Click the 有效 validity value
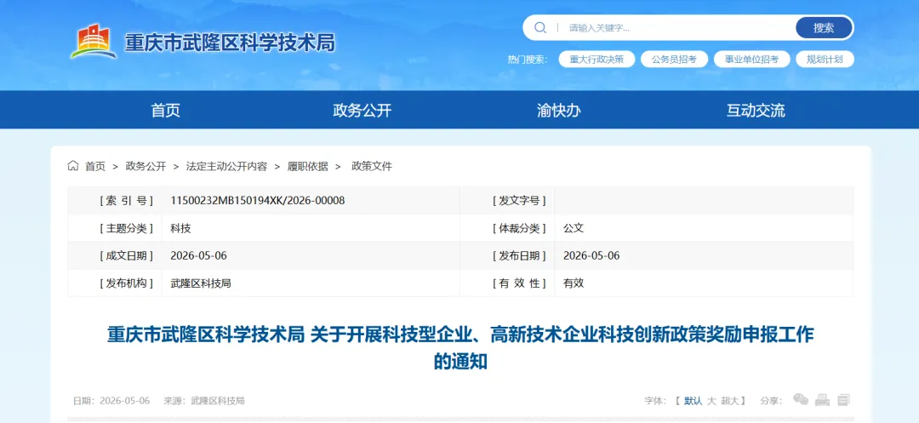The image size is (919, 423). coord(574,283)
